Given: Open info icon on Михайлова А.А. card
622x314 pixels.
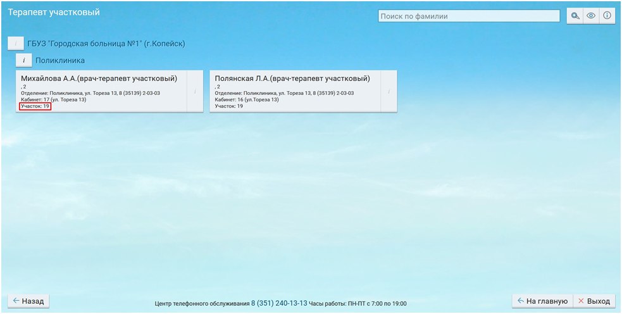Looking at the screenshot, I should [x=195, y=92].
